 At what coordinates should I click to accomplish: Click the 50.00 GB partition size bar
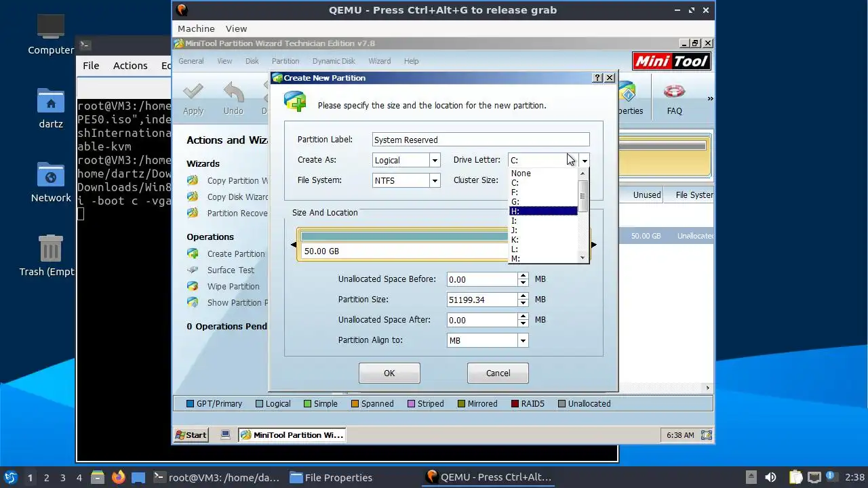[x=403, y=245]
